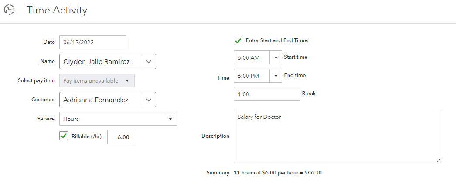Screen dimensions: 456x184
Task: Click the Date input field
Action: click(92, 43)
